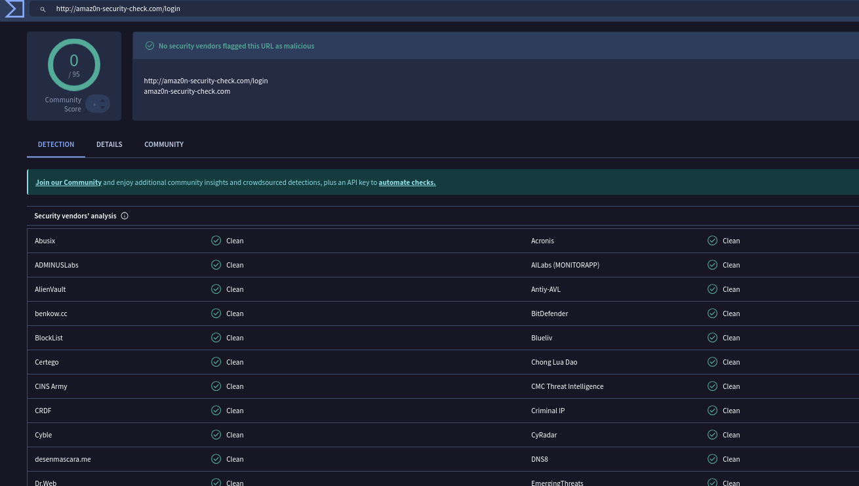The image size is (859, 486).
Task: Click the Clean checkmark beside Criminal IP
Action: (712, 410)
